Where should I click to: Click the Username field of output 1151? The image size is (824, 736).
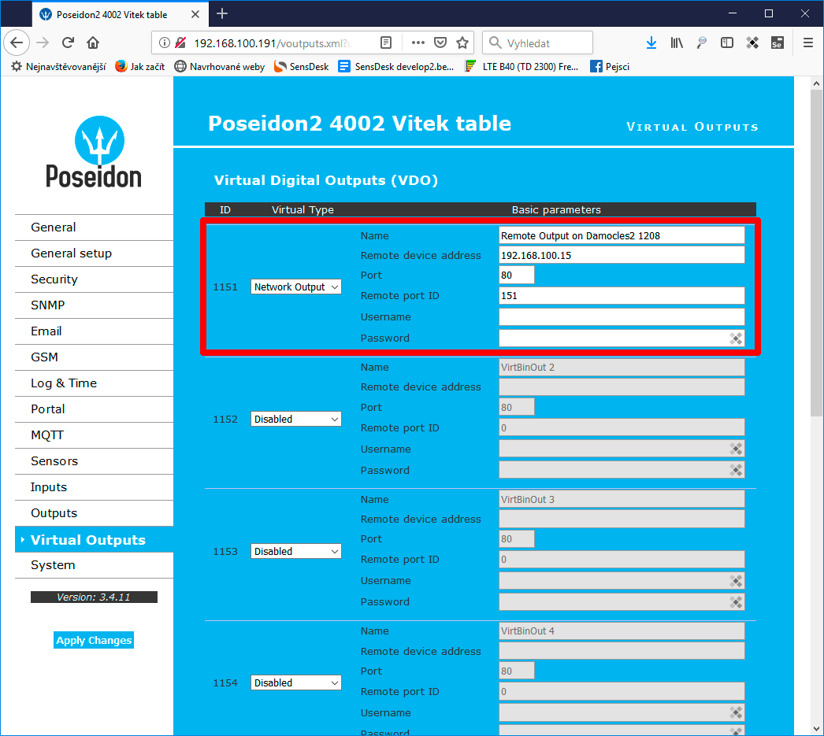[622, 317]
